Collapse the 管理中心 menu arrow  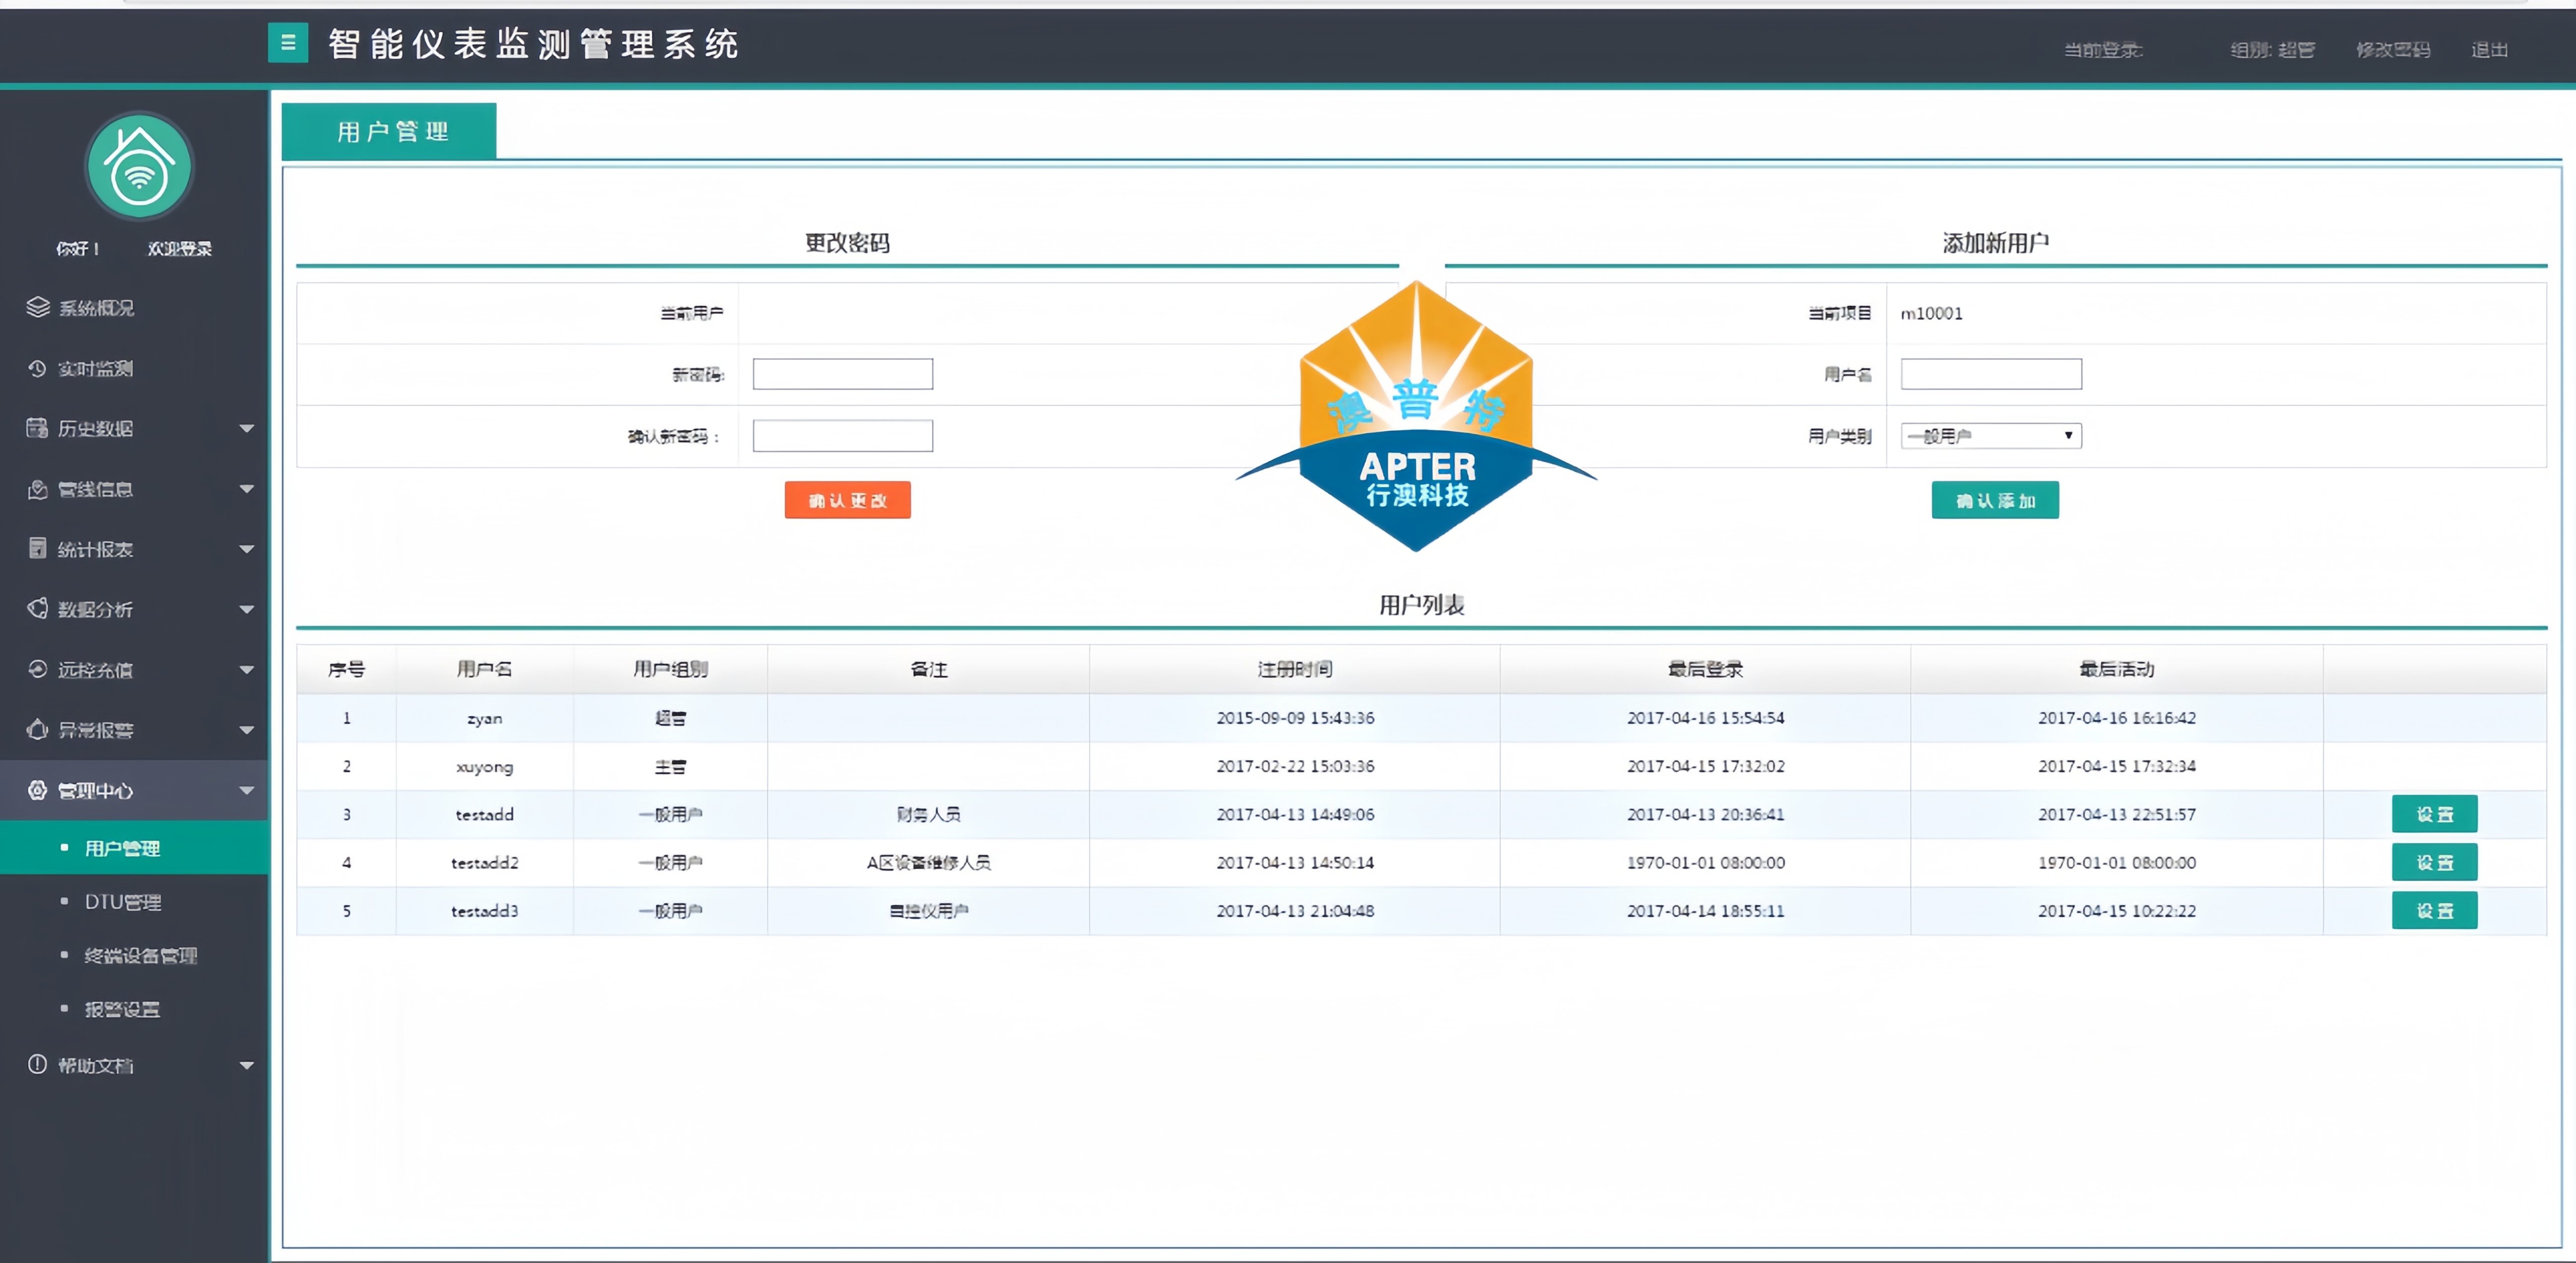[x=246, y=790]
